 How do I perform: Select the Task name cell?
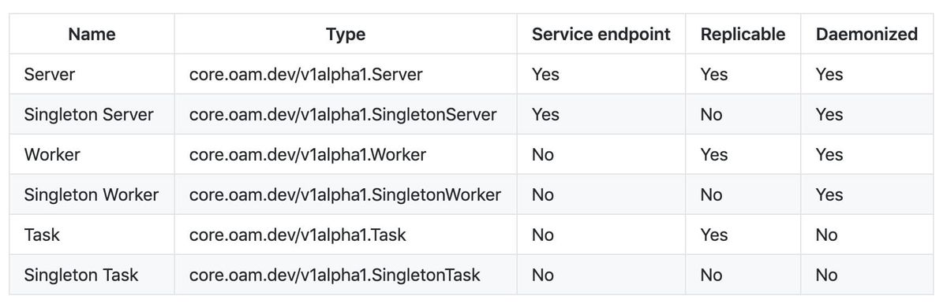pyautogui.click(x=92, y=235)
